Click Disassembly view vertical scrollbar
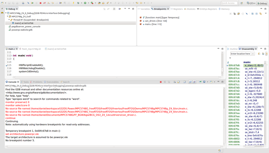Screen dimensions: 269x153 [x=265, y=103]
